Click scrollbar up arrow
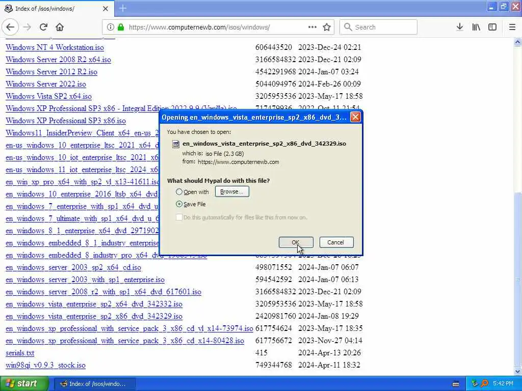Screen dimensions: 522x391 517,42
